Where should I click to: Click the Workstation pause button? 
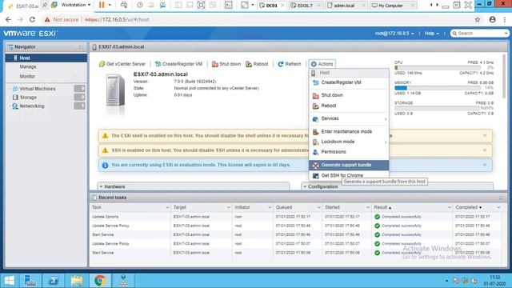102,5
